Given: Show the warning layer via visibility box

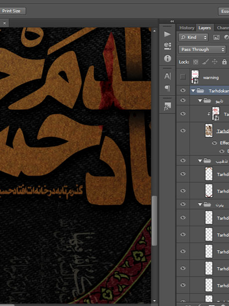Looking at the screenshot, I should (x=183, y=77).
